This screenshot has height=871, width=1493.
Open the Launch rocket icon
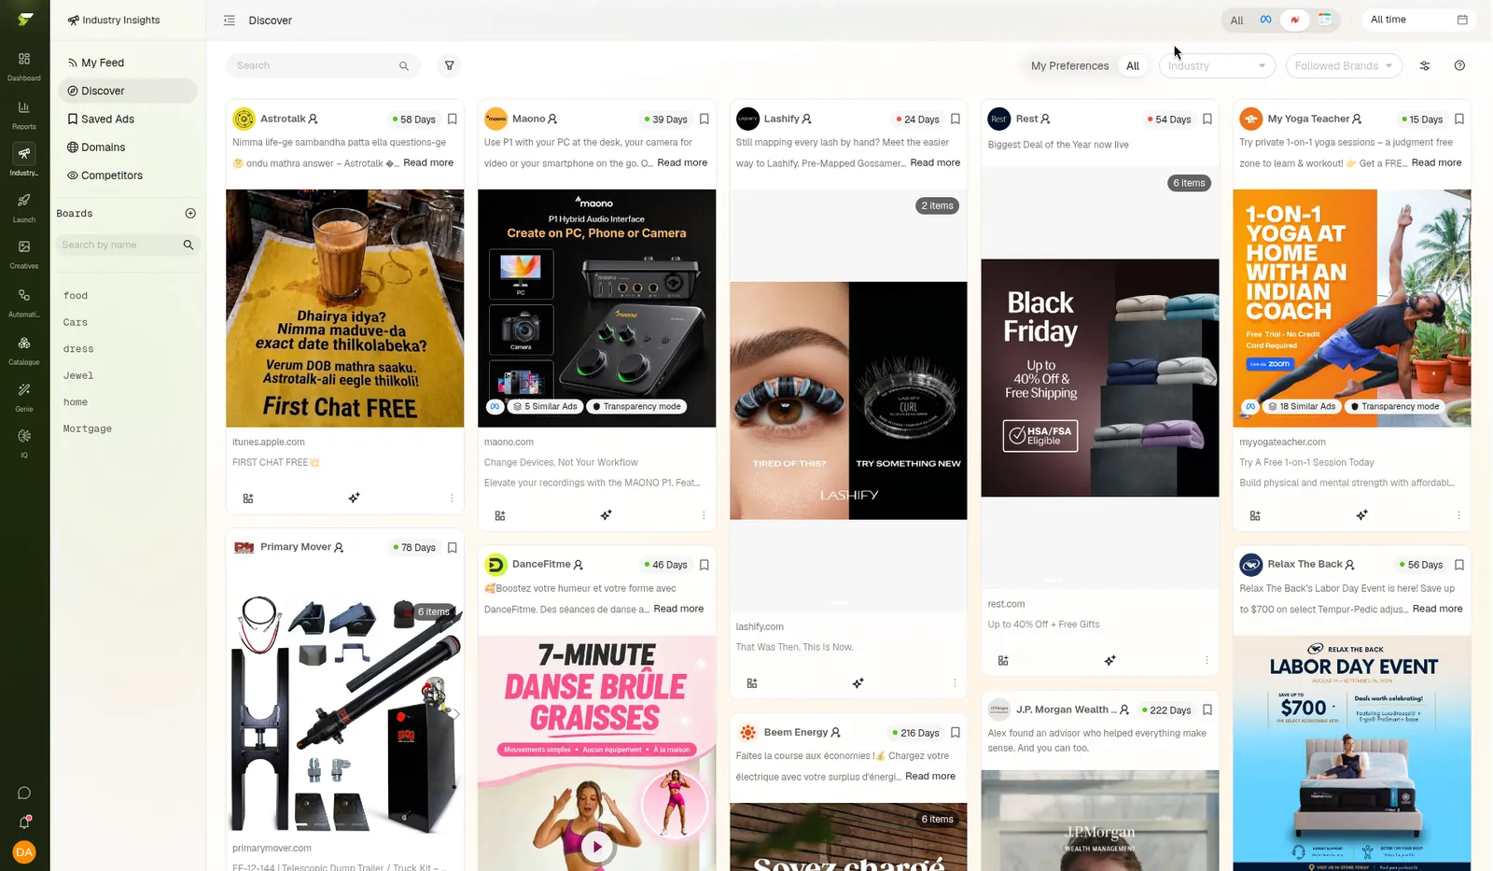click(x=24, y=207)
